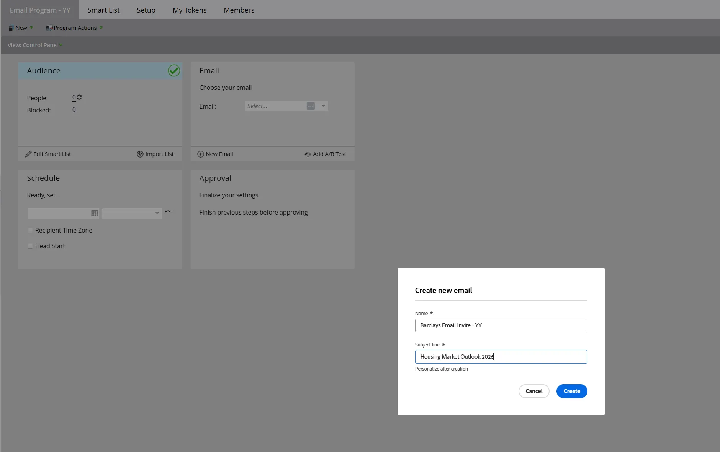This screenshot has height=452, width=720.
Task: Click the Edit Smart List pencil icon
Action: point(28,154)
